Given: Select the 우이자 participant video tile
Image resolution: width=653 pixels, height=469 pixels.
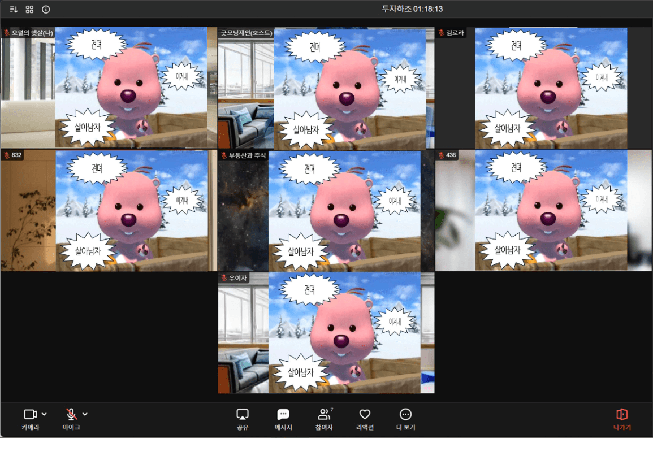Looking at the screenshot, I should 326,333.
